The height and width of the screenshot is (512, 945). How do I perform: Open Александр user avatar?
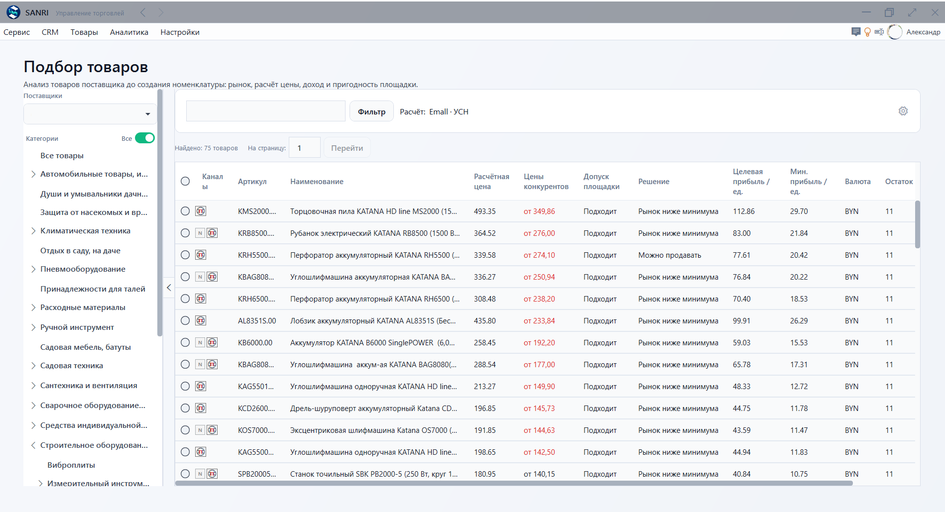pyautogui.click(x=895, y=32)
